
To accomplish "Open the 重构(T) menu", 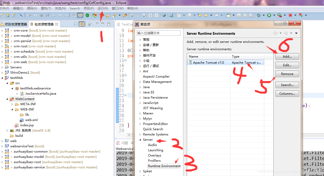I will click(46, 8).
